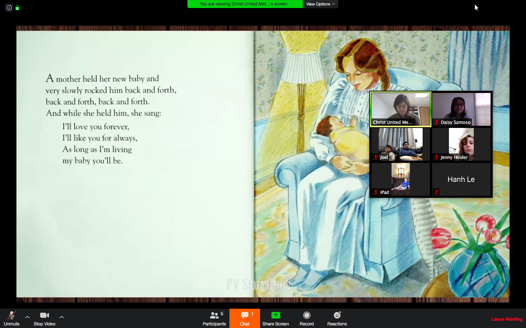Open the Chat panel

pyautogui.click(x=245, y=319)
